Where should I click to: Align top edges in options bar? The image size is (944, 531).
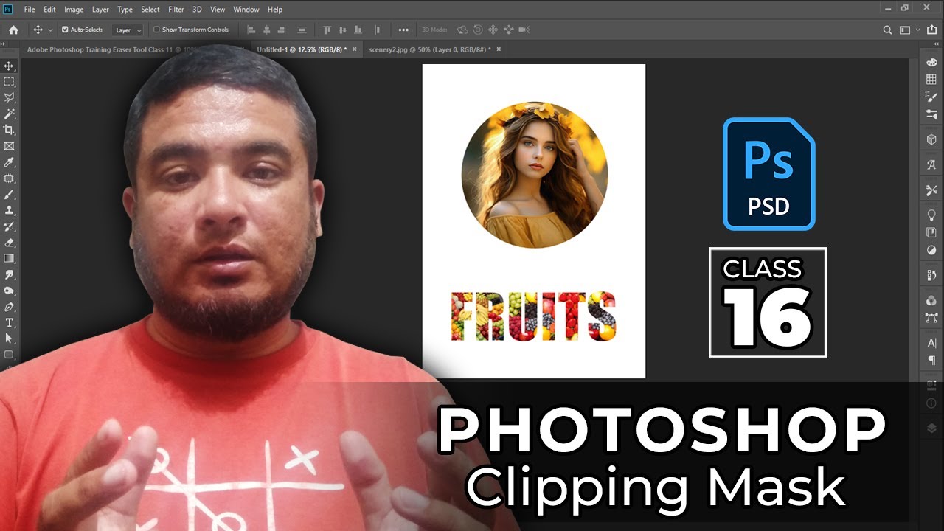pyautogui.click(x=327, y=30)
